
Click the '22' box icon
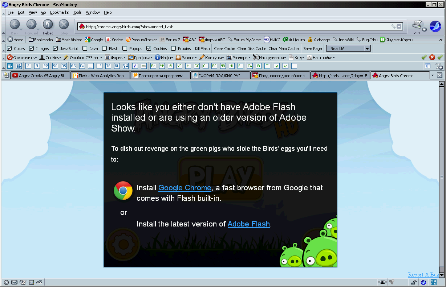[x=46, y=66]
